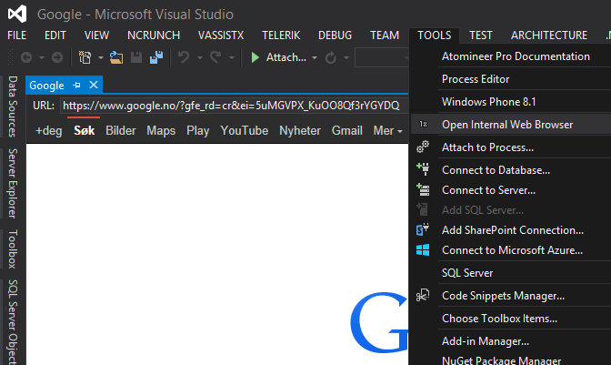This screenshot has height=365, width=611.
Task: Open the TELERIK menu
Action: (x=281, y=35)
